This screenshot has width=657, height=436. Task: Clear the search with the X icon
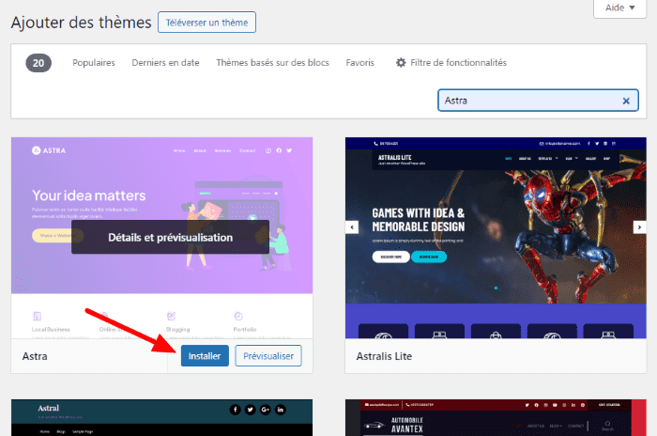pyautogui.click(x=626, y=101)
